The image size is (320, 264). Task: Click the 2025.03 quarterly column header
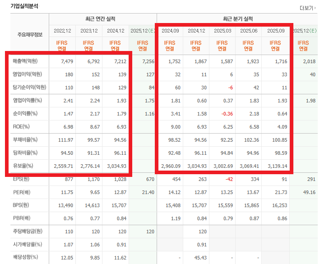coord(223,31)
